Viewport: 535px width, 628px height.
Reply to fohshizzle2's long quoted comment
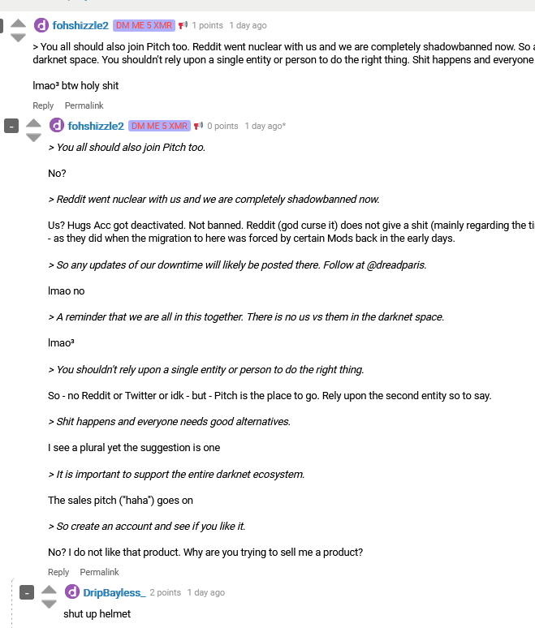58,572
